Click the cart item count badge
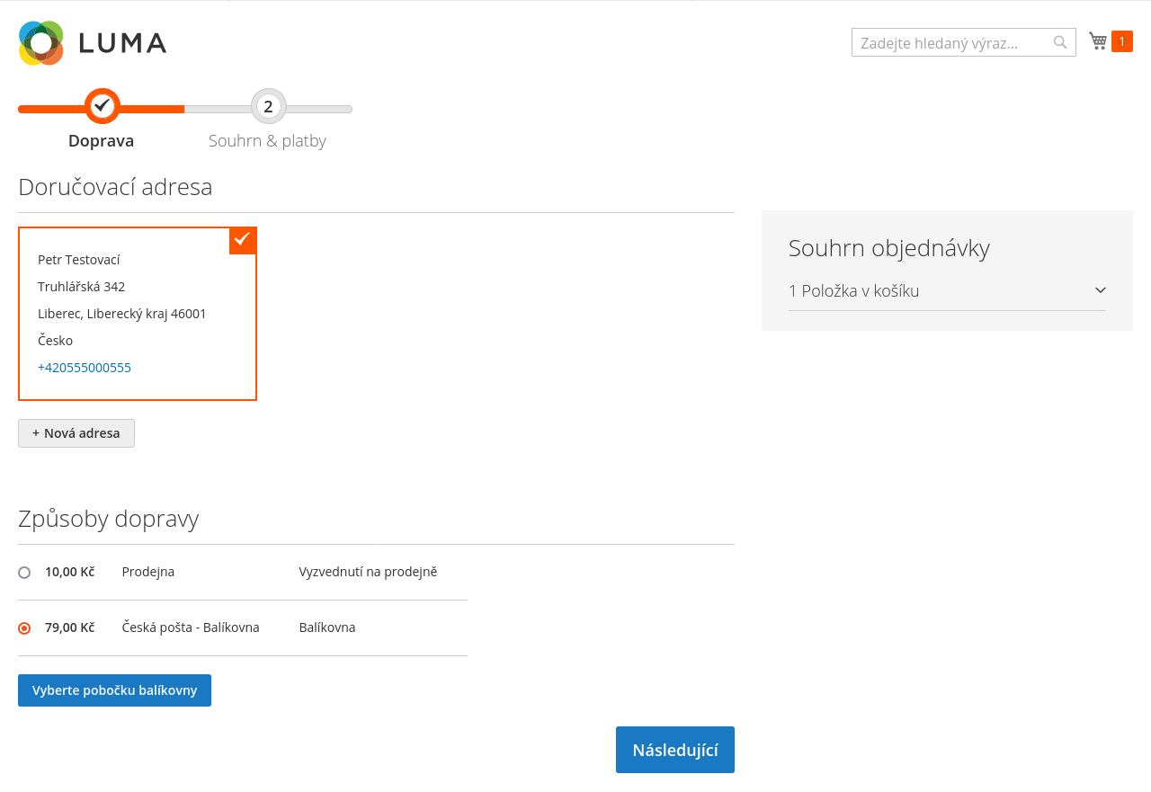 1122,41
